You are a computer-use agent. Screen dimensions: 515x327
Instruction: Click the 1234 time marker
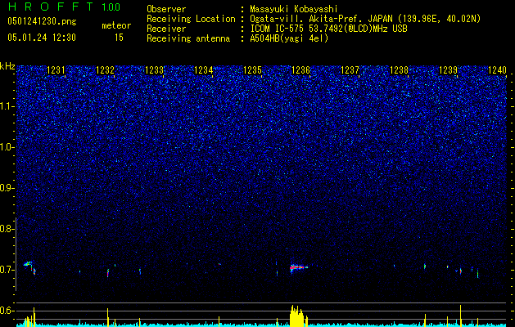(x=203, y=70)
